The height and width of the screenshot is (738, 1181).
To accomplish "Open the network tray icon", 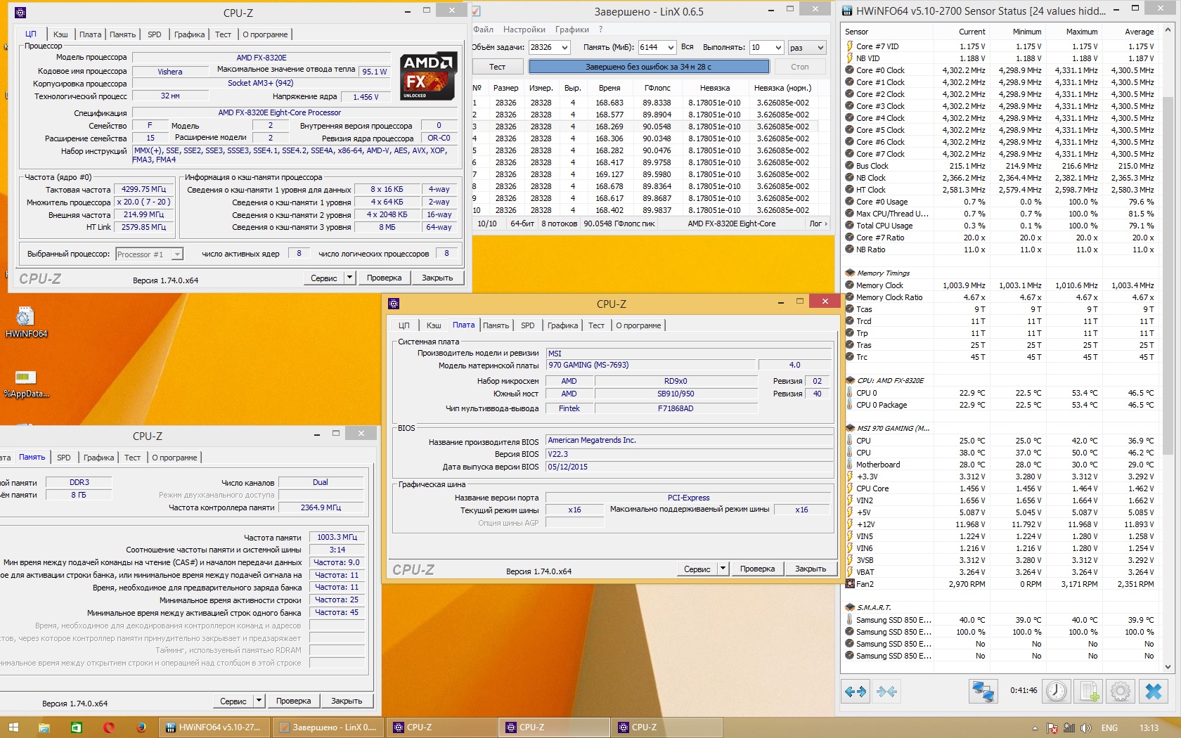I will tap(1069, 728).
